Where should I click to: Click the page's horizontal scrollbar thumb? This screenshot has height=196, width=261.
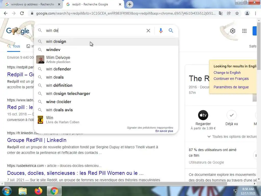116,184
